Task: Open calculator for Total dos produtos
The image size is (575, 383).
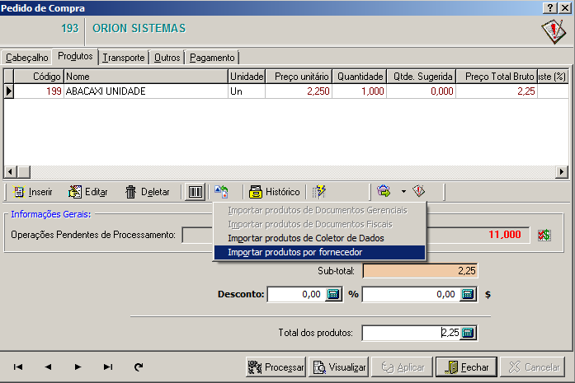Action: click(x=468, y=333)
